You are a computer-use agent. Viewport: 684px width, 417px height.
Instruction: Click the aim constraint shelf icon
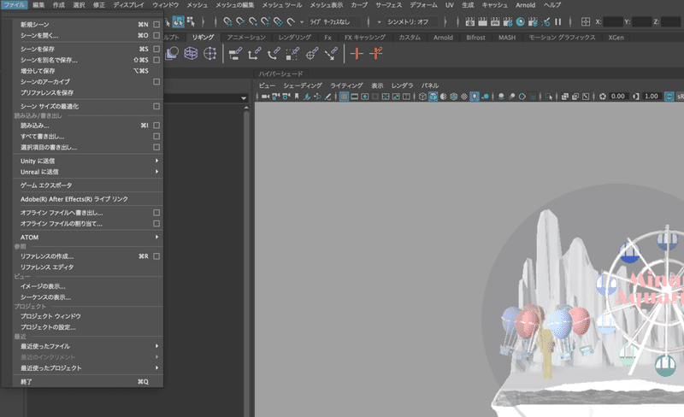tap(312, 53)
